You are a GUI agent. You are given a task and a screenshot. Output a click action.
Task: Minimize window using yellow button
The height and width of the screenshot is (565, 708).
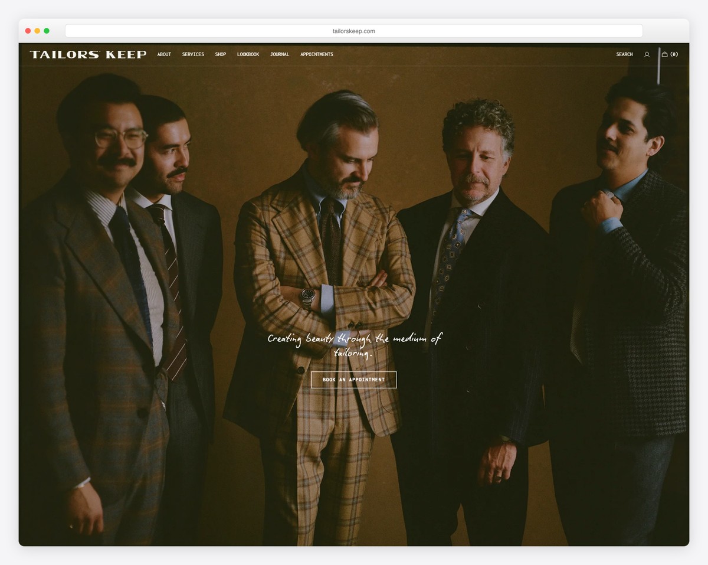pyautogui.click(x=37, y=31)
